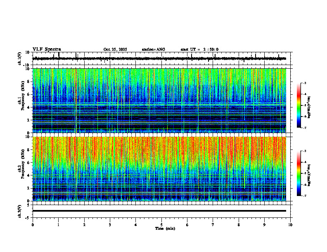Image resolution: width=327 pixels, height=252 pixels.
Task: Click time axis tick label "9"
Action: pyautogui.click(x=264, y=225)
